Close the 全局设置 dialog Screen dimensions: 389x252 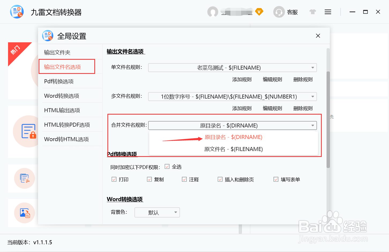pos(318,36)
